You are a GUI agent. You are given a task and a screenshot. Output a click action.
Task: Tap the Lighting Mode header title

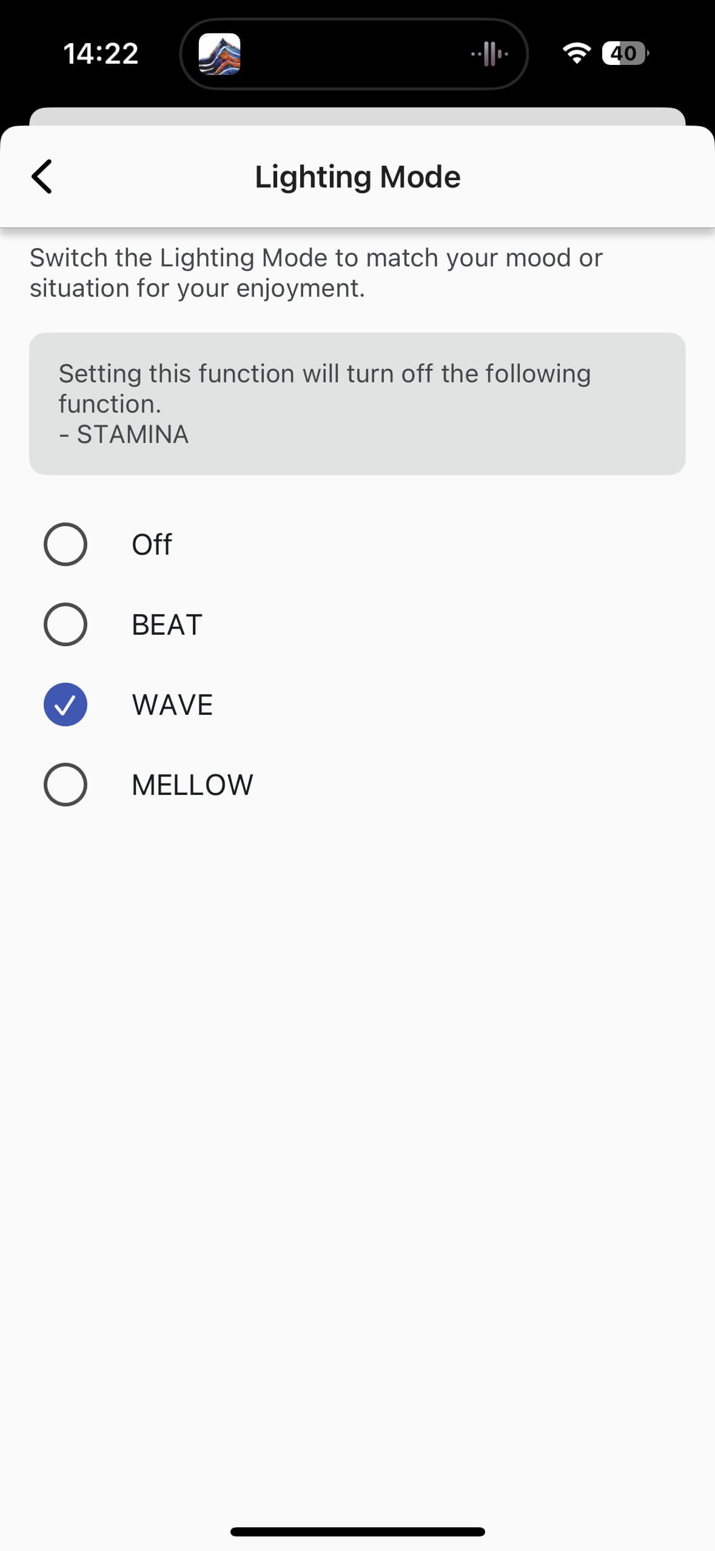coord(357,177)
